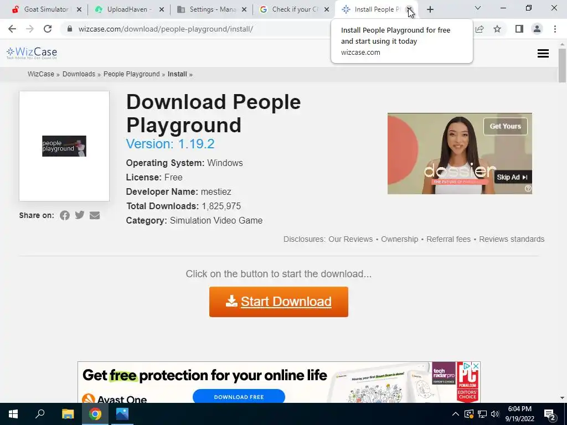Switch to the UploadHaven tab
Viewport: 567px width, 425px height.
129,9
